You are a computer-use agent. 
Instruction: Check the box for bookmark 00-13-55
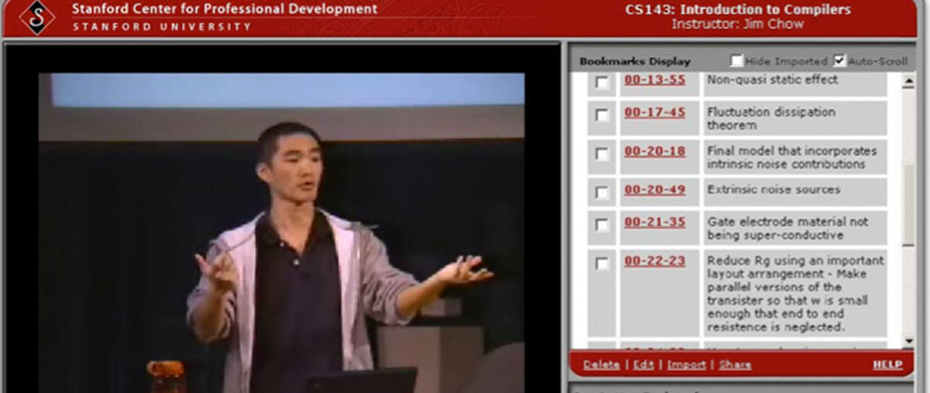click(x=603, y=82)
